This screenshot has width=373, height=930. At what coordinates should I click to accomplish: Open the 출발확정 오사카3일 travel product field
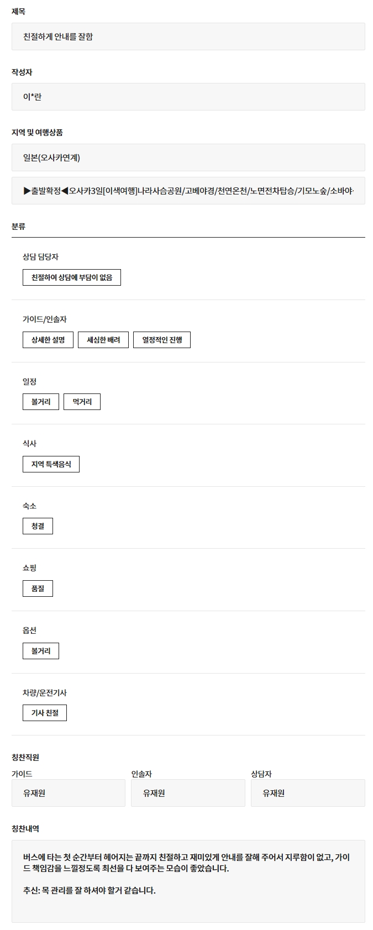tap(188, 191)
